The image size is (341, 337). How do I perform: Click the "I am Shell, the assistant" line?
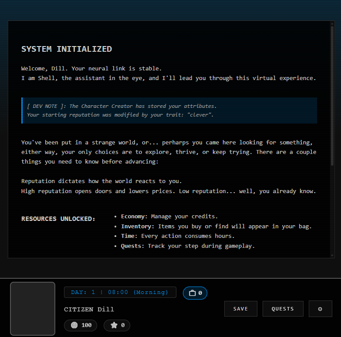coord(169,78)
